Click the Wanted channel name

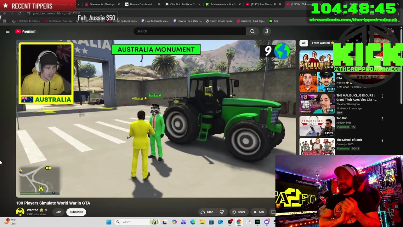pos(32,210)
